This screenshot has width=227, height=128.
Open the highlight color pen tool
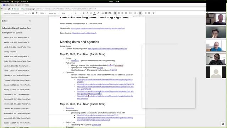(98, 13)
